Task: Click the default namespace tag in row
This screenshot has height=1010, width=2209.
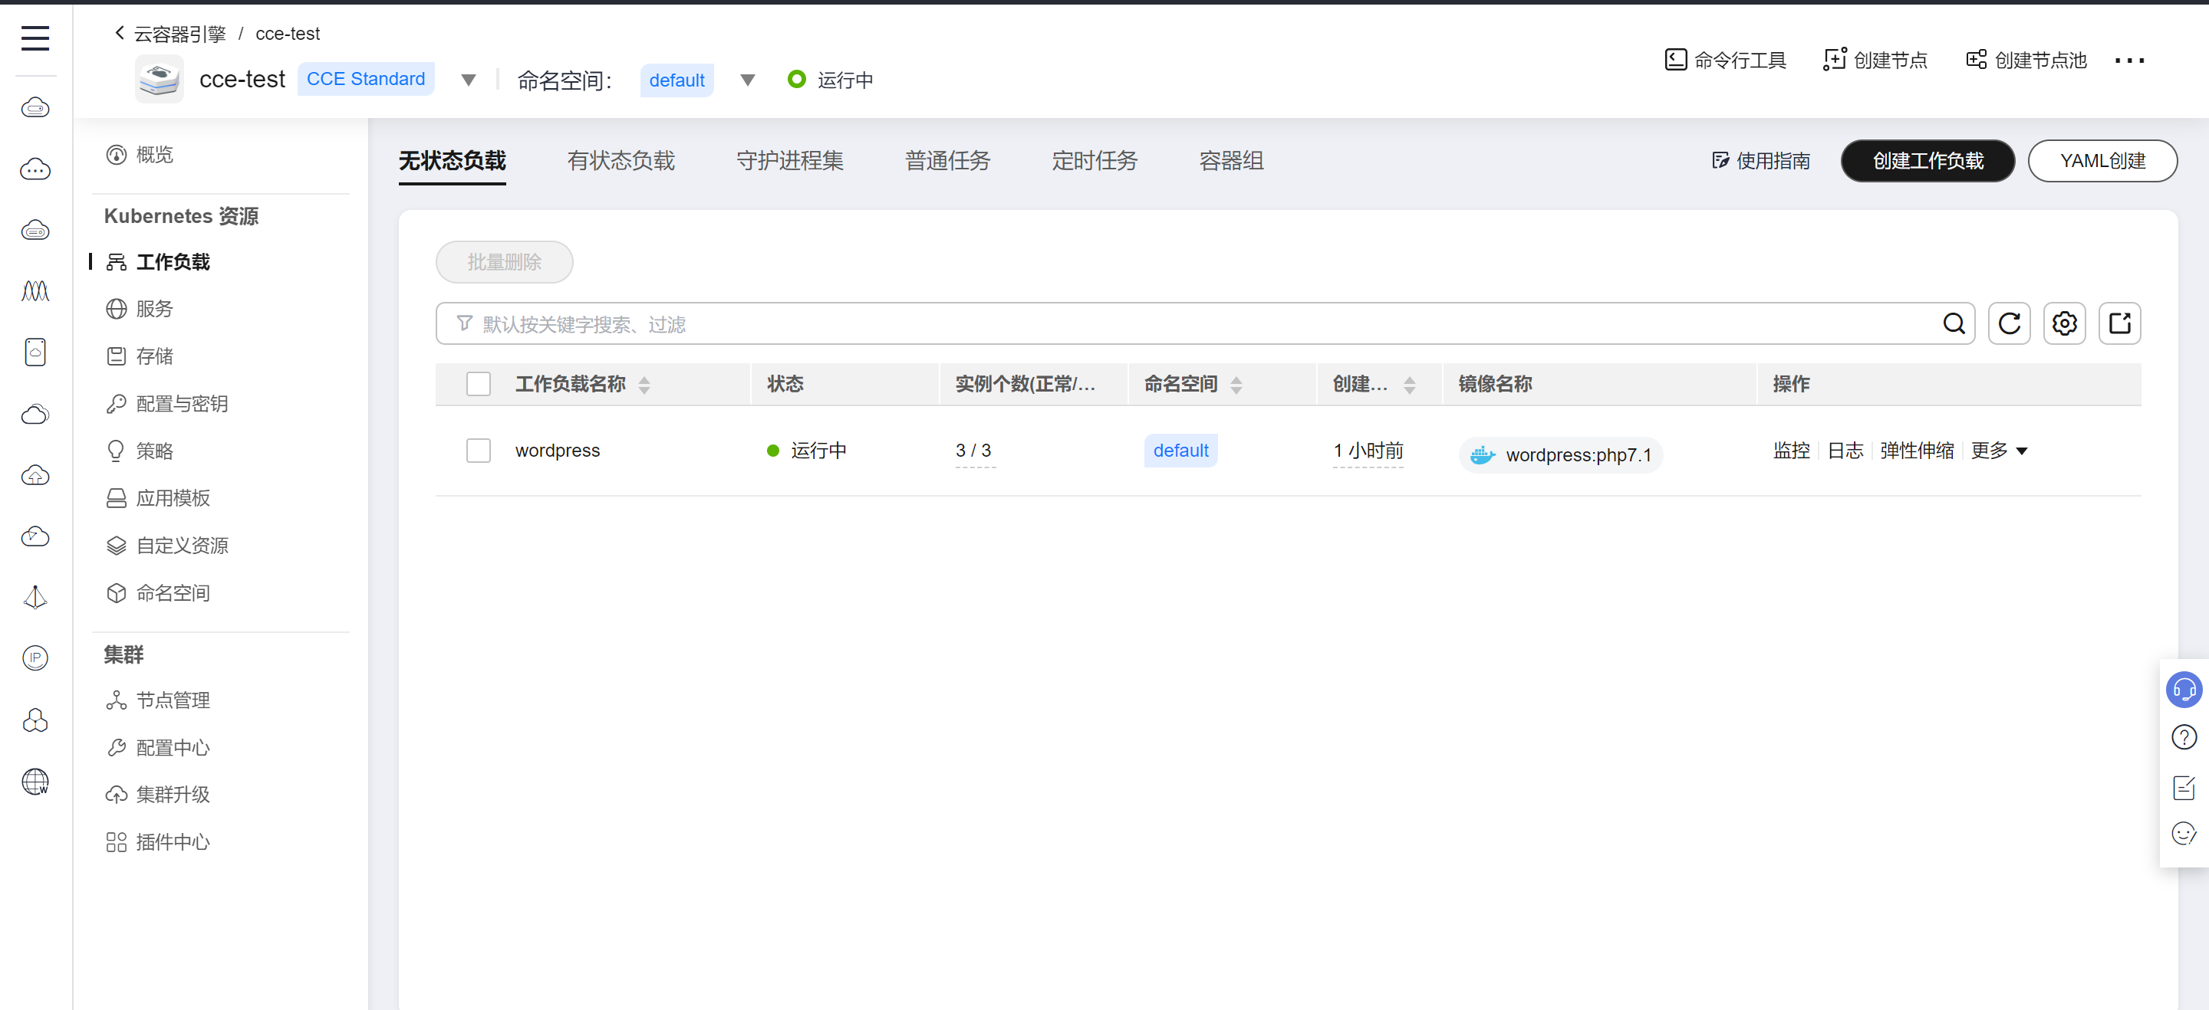Action: [1180, 451]
